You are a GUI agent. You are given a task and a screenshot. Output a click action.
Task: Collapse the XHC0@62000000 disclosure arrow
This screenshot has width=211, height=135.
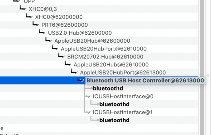(x=32, y=17)
